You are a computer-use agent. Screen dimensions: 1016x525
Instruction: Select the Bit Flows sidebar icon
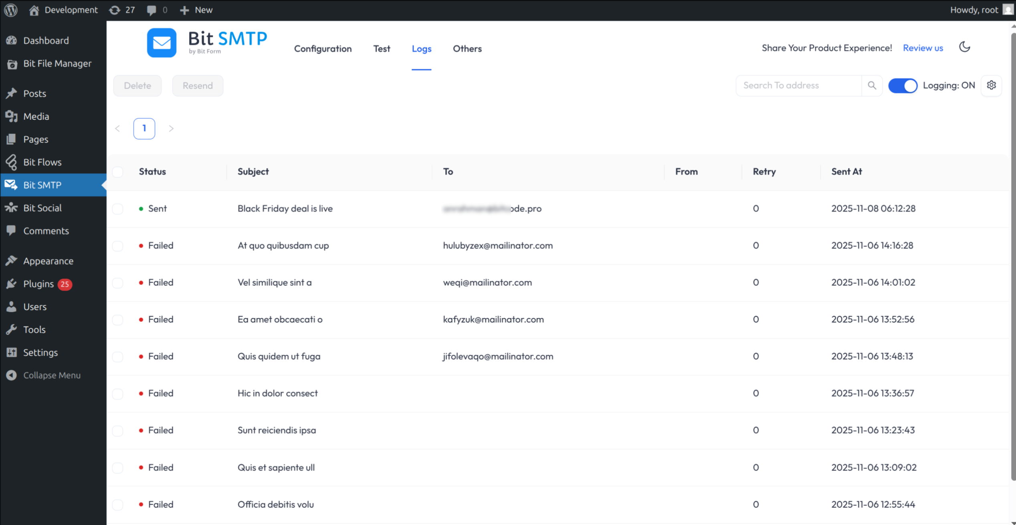[11, 162]
